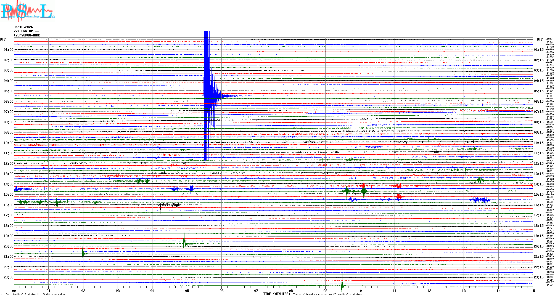Click the traces clipped footnote text
Screen dimensions: 555x298
pyautogui.click(x=327, y=294)
